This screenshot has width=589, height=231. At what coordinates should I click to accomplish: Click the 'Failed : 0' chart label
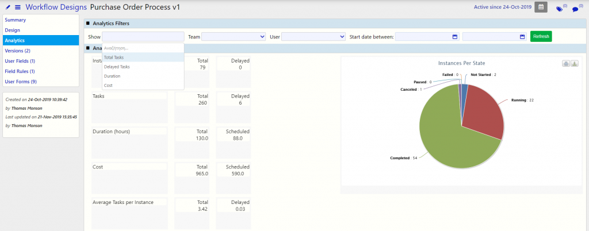[x=450, y=75]
